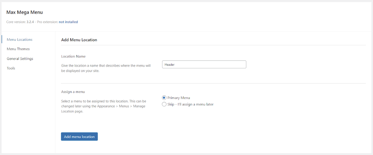Click the Assign a menu help description
This screenshot has width=373, height=155.
(104, 106)
